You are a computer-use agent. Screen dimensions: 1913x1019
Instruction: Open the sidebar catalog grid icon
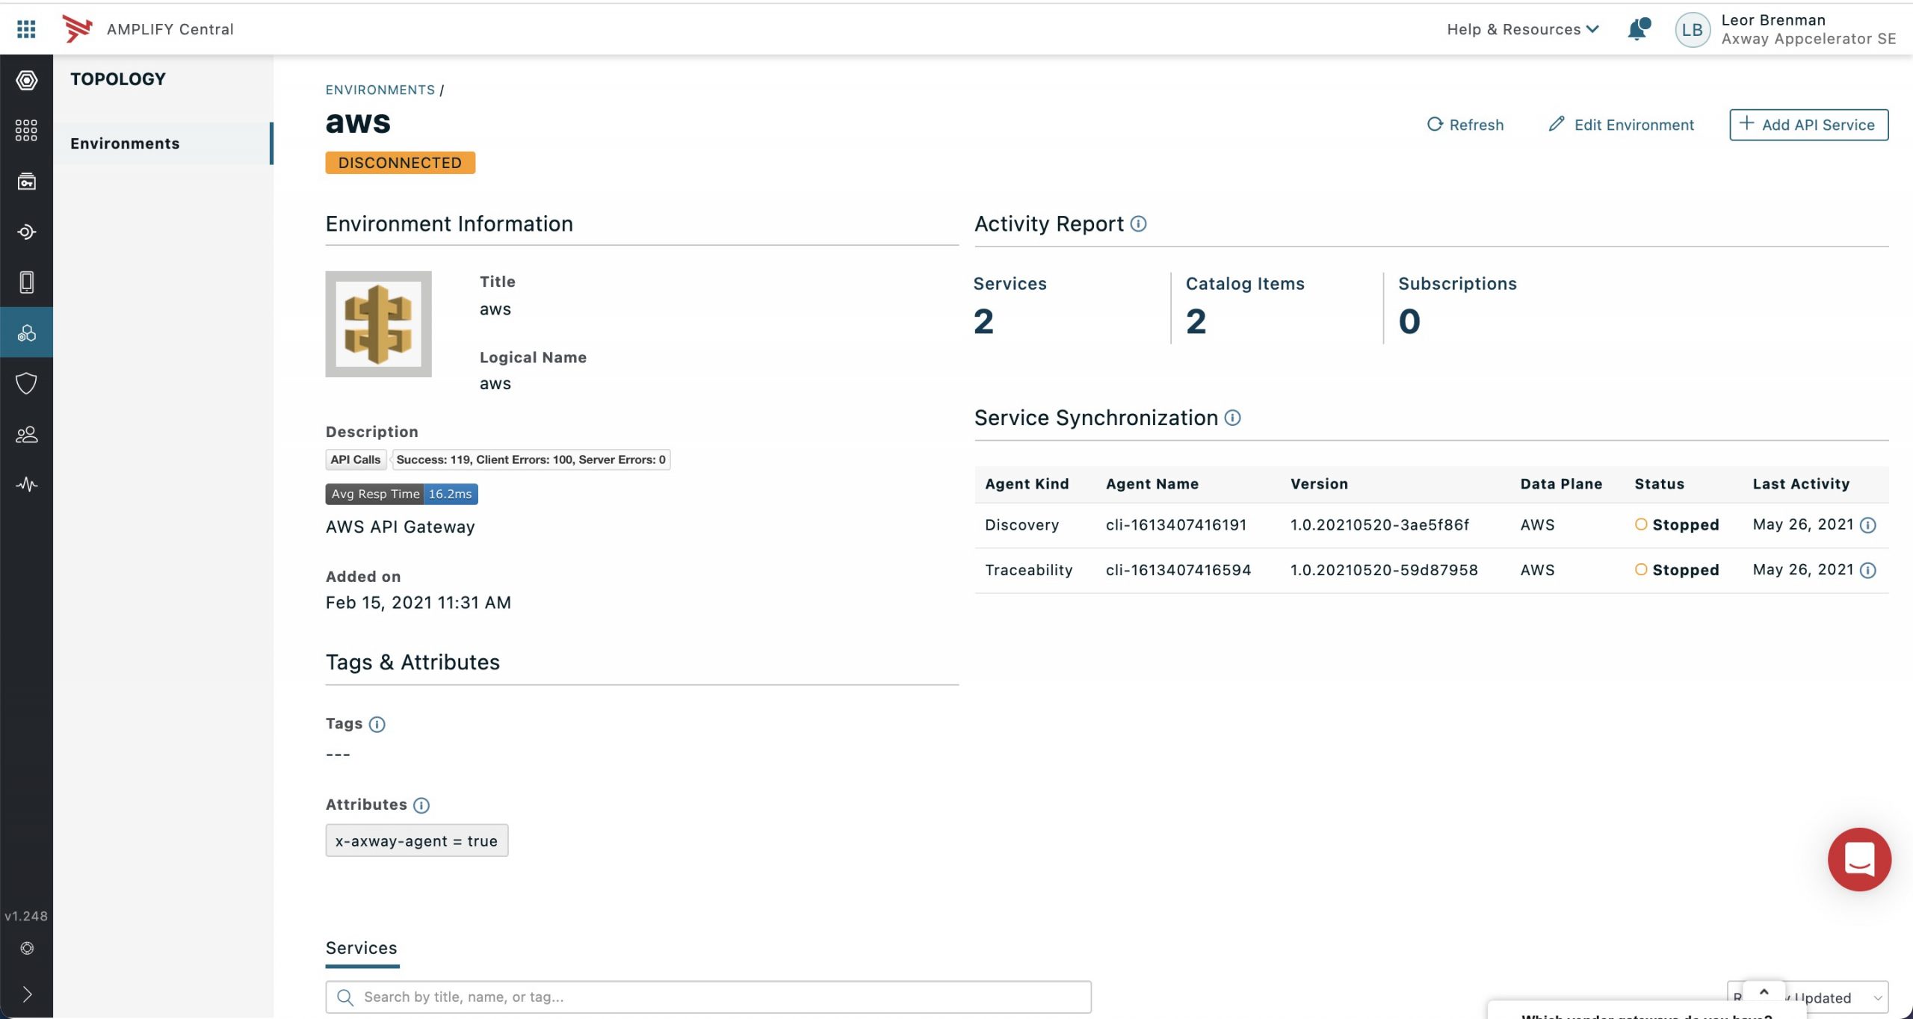tap(27, 130)
